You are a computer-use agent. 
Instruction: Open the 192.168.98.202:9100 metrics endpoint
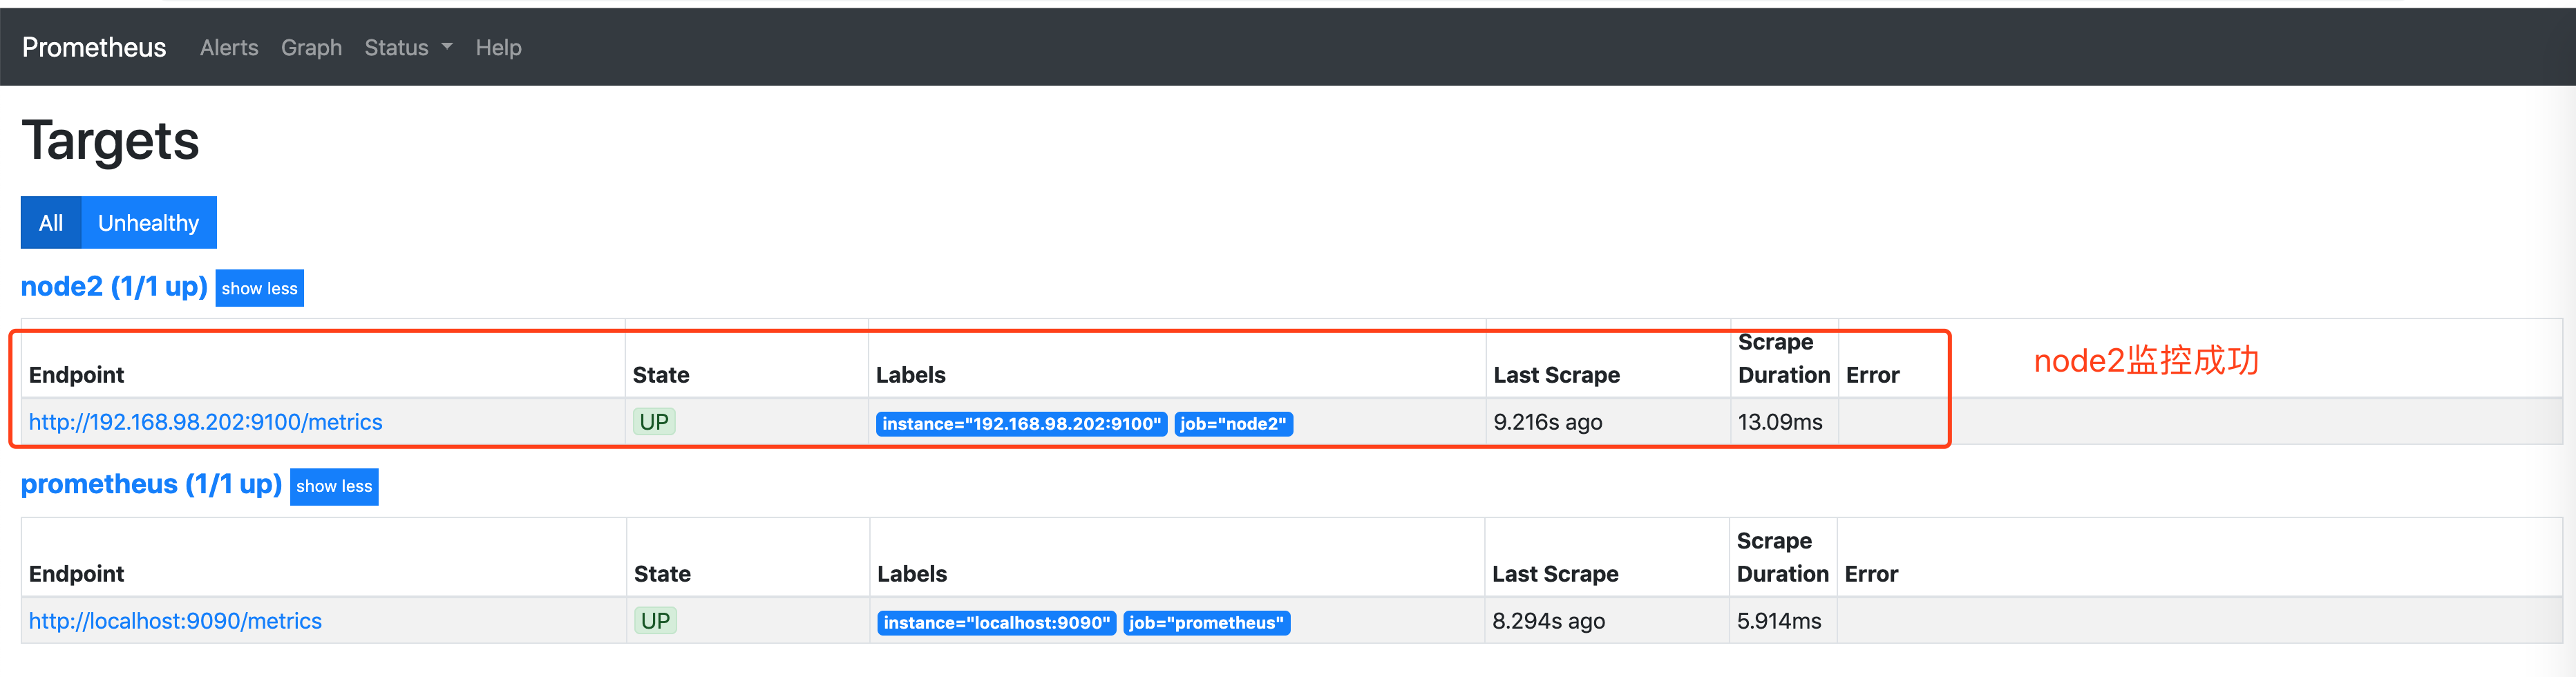(205, 421)
